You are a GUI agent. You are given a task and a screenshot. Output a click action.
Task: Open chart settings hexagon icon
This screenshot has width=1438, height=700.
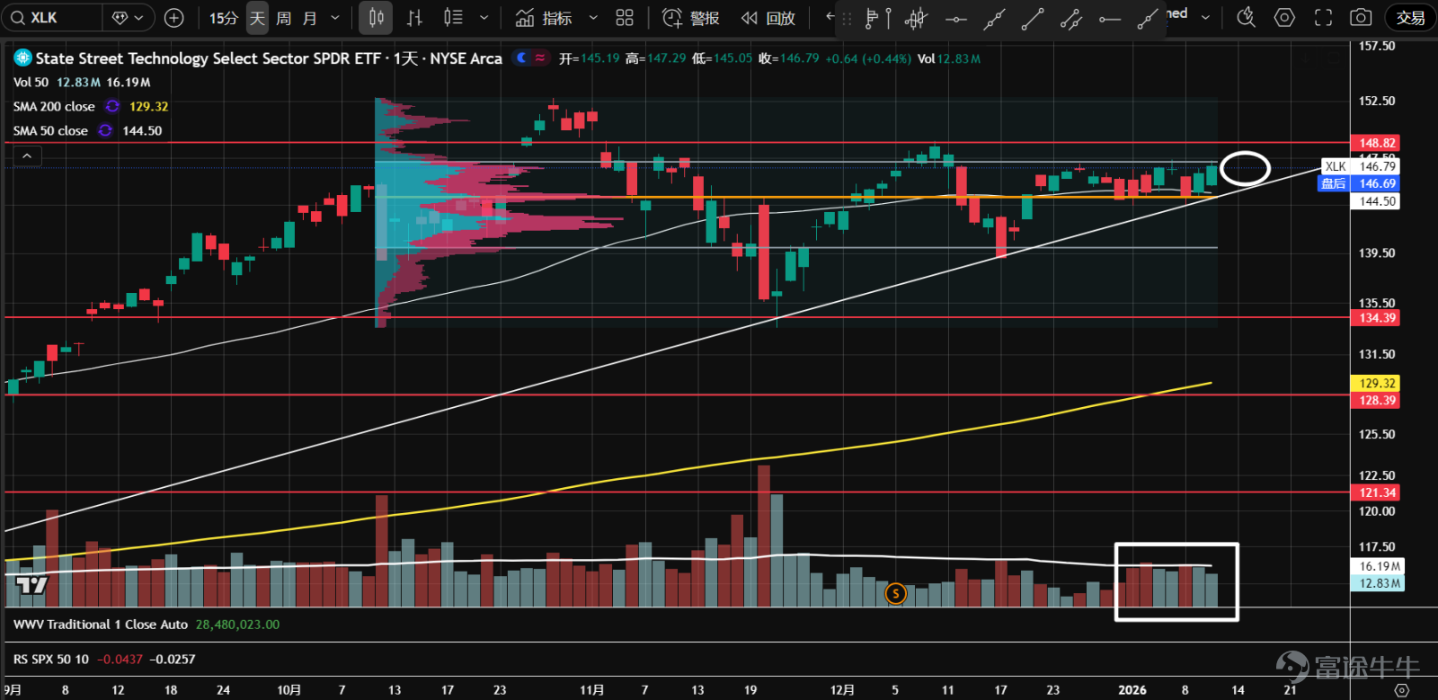[x=1284, y=18]
